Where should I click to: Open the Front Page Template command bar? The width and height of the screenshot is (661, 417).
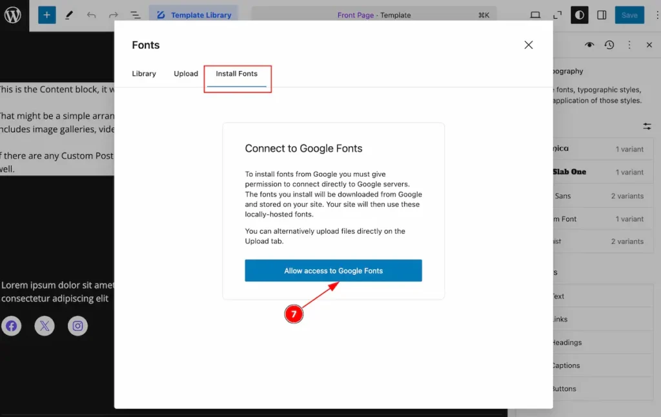[x=374, y=15]
